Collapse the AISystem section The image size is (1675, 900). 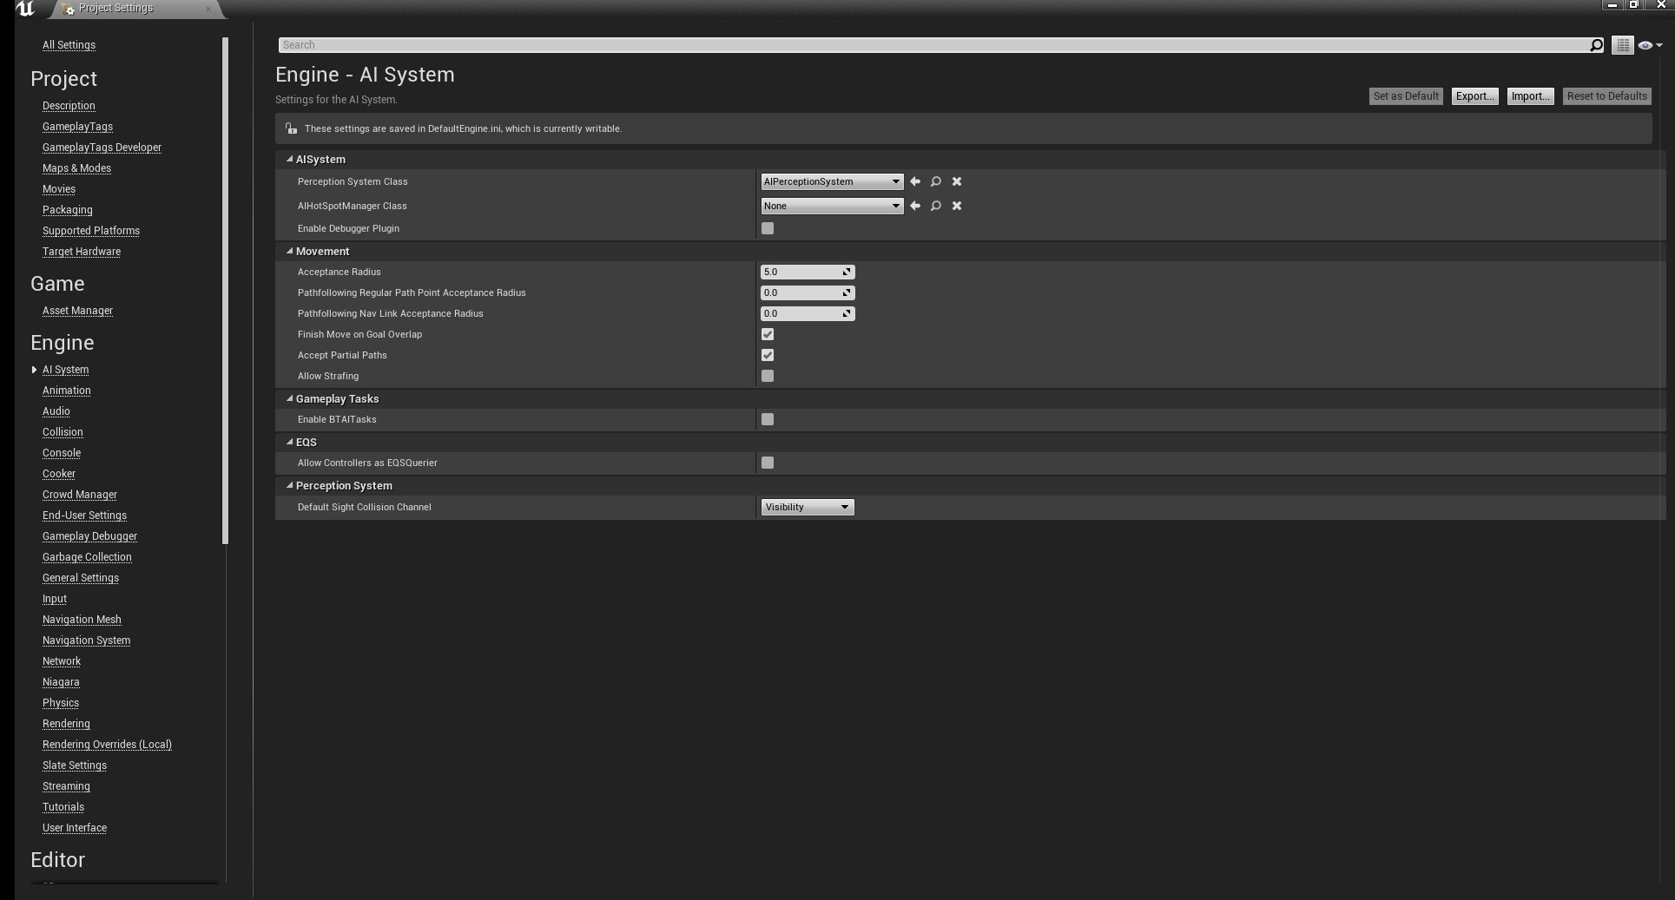click(289, 159)
